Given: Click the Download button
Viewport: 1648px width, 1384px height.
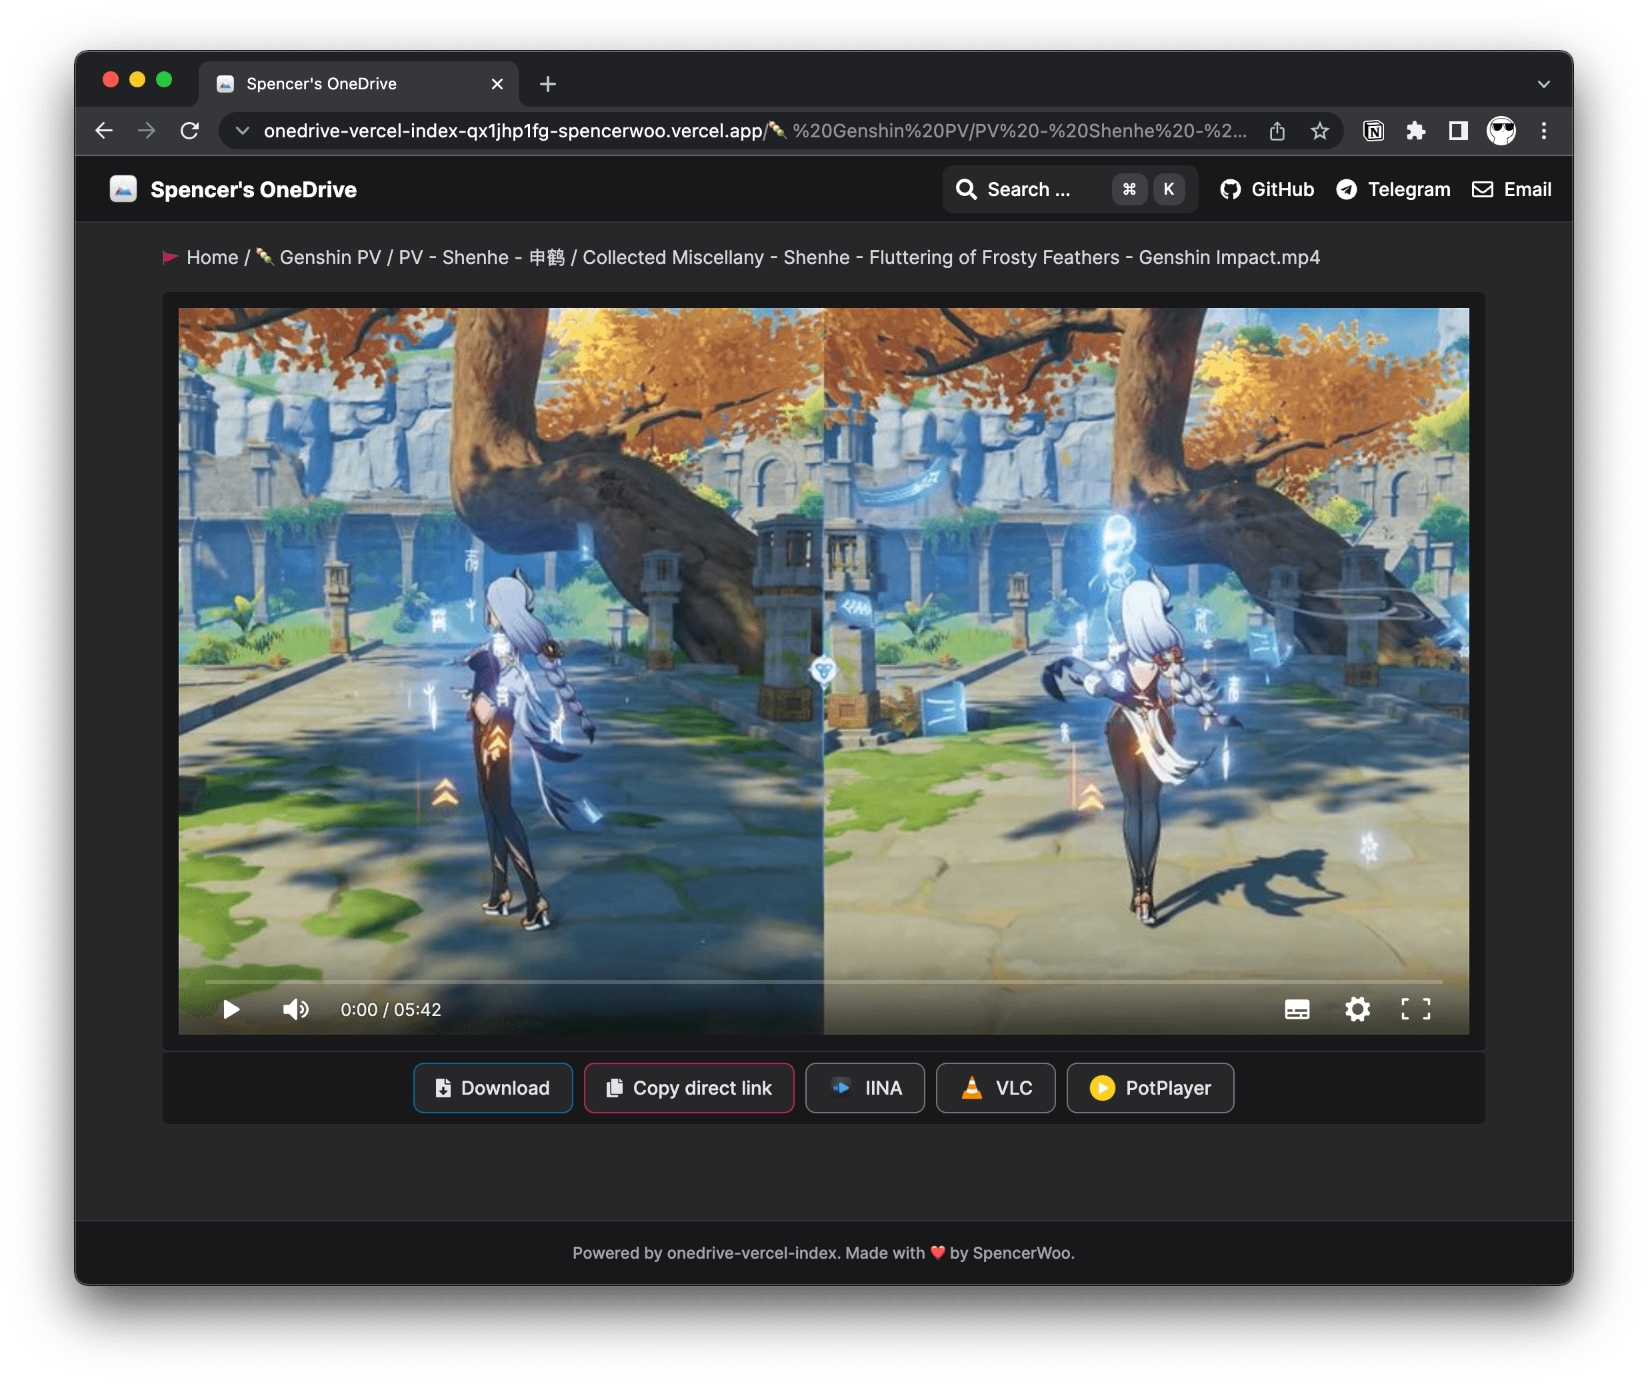Looking at the screenshot, I should coord(493,1087).
